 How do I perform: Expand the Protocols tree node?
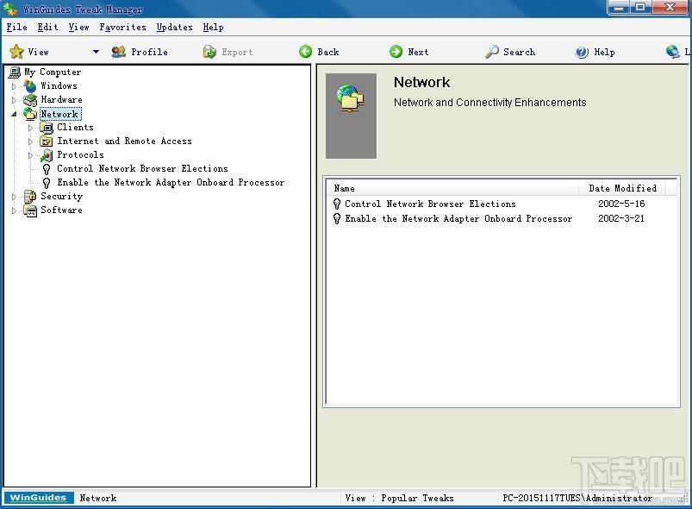pos(30,155)
